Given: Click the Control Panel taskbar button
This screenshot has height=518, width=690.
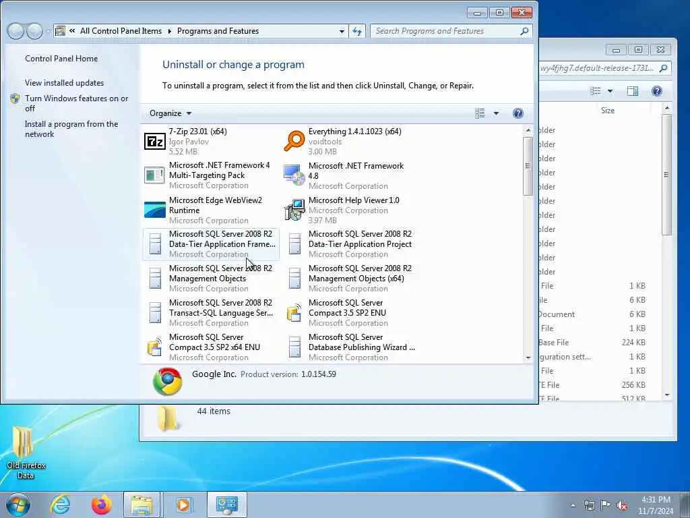Looking at the screenshot, I should 226,505.
